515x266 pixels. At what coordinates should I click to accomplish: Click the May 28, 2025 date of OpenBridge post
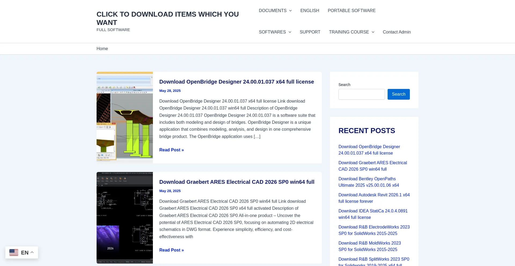tap(170, 91)
